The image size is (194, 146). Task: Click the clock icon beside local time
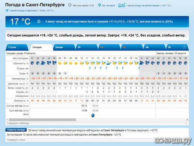(x=70, y=5)
